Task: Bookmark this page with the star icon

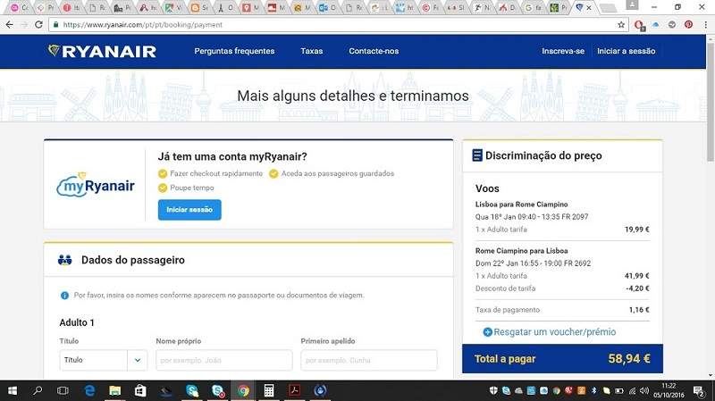Action: [621, 25]
